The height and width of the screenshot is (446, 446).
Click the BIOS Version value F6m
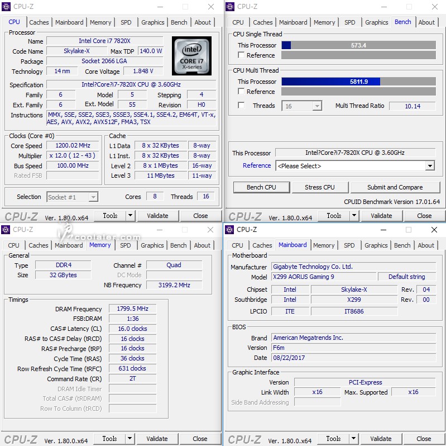353,348
